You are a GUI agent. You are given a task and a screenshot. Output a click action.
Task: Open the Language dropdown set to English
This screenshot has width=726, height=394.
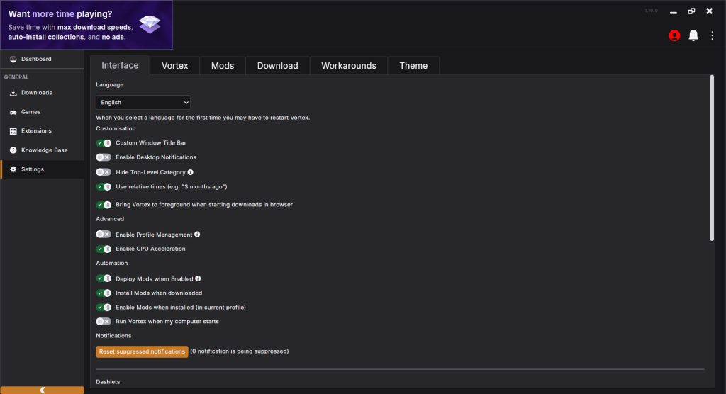143,102
